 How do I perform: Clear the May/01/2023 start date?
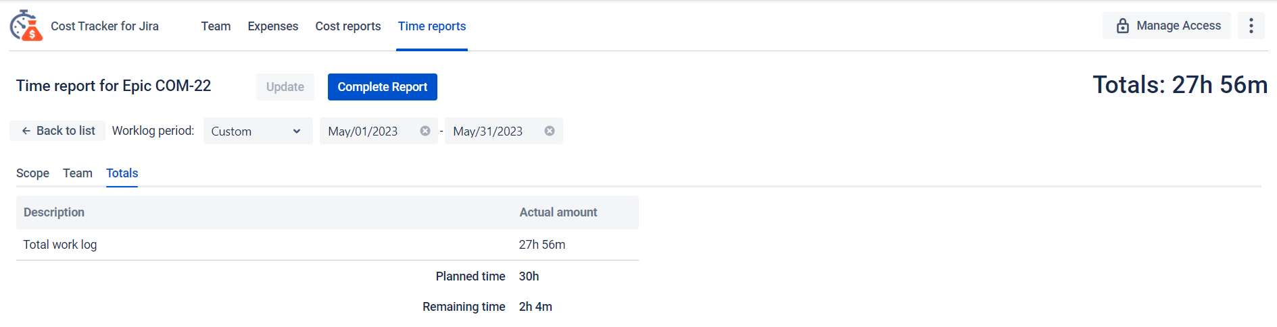coord(425,131)
